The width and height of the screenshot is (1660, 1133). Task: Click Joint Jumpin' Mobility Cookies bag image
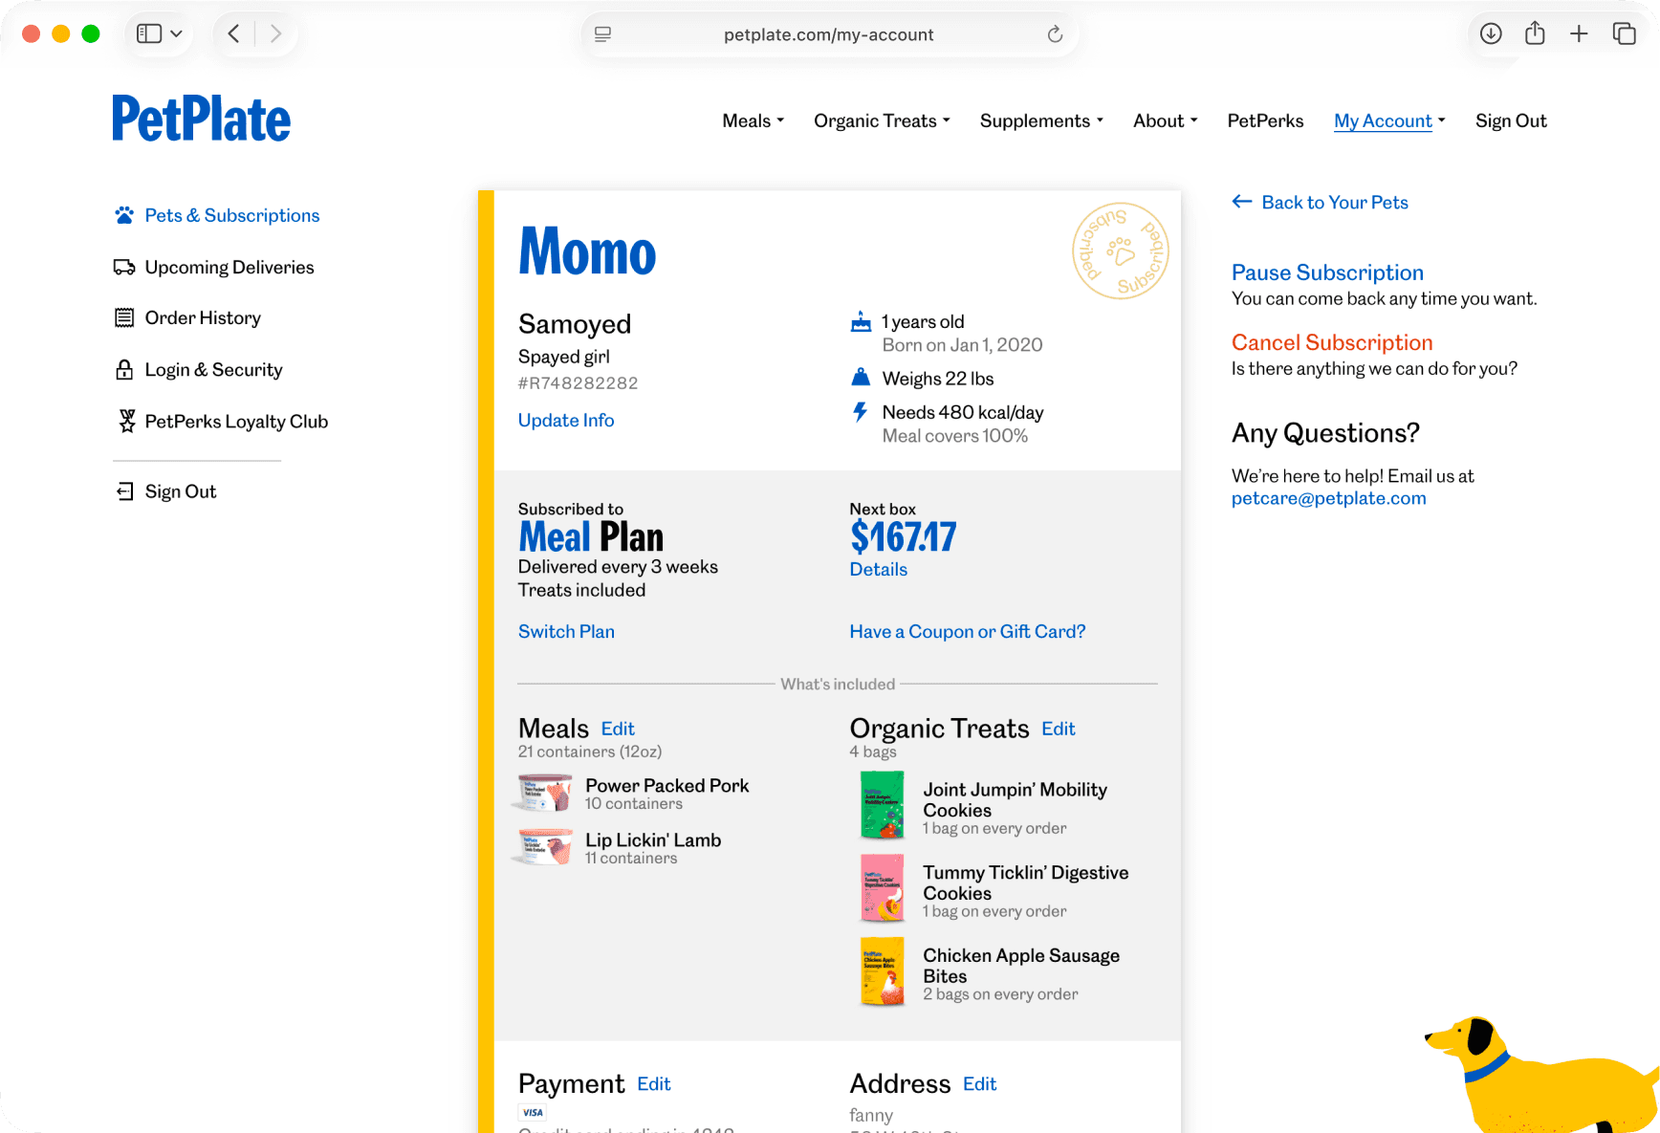click(x=882, y=805)
